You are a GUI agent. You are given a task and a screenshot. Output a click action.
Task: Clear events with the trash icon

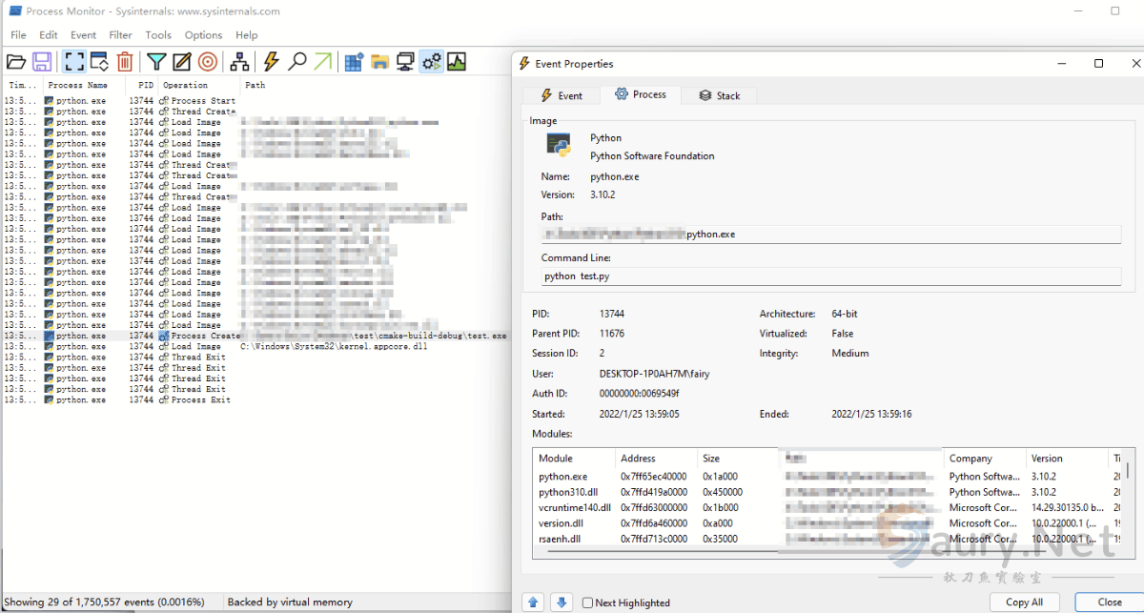[x=125, y=62]
